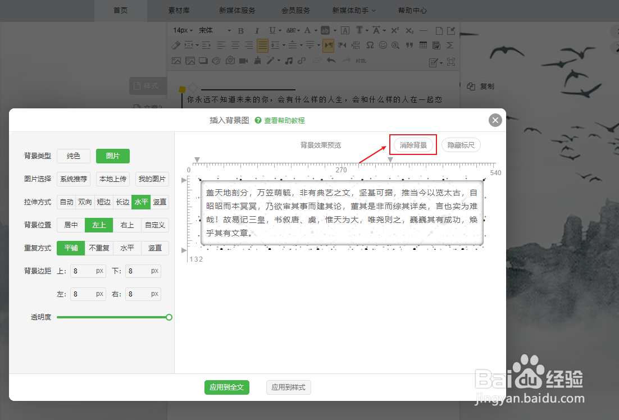The width and height of the screenshot is (619, 420).
Task: Click the subscript icon
Action: [x=410, y=30]
